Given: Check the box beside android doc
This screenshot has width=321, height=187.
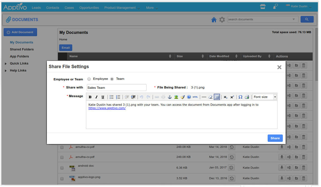Looking at the screenshot, I should pyautogui.click(x=62, y=168).
